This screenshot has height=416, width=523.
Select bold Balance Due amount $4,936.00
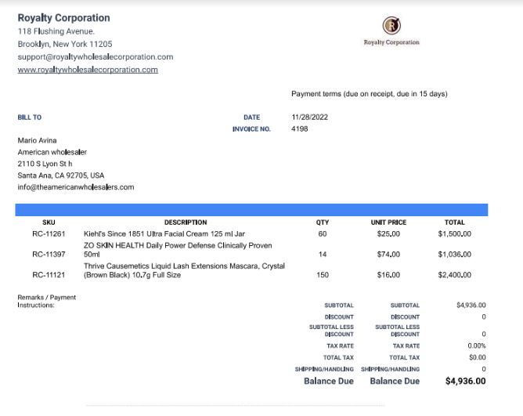coord(466,382)
